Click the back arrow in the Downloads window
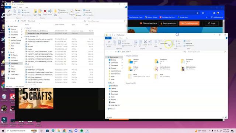This screenshot has height=133, width=236. [x=7, y=21]
